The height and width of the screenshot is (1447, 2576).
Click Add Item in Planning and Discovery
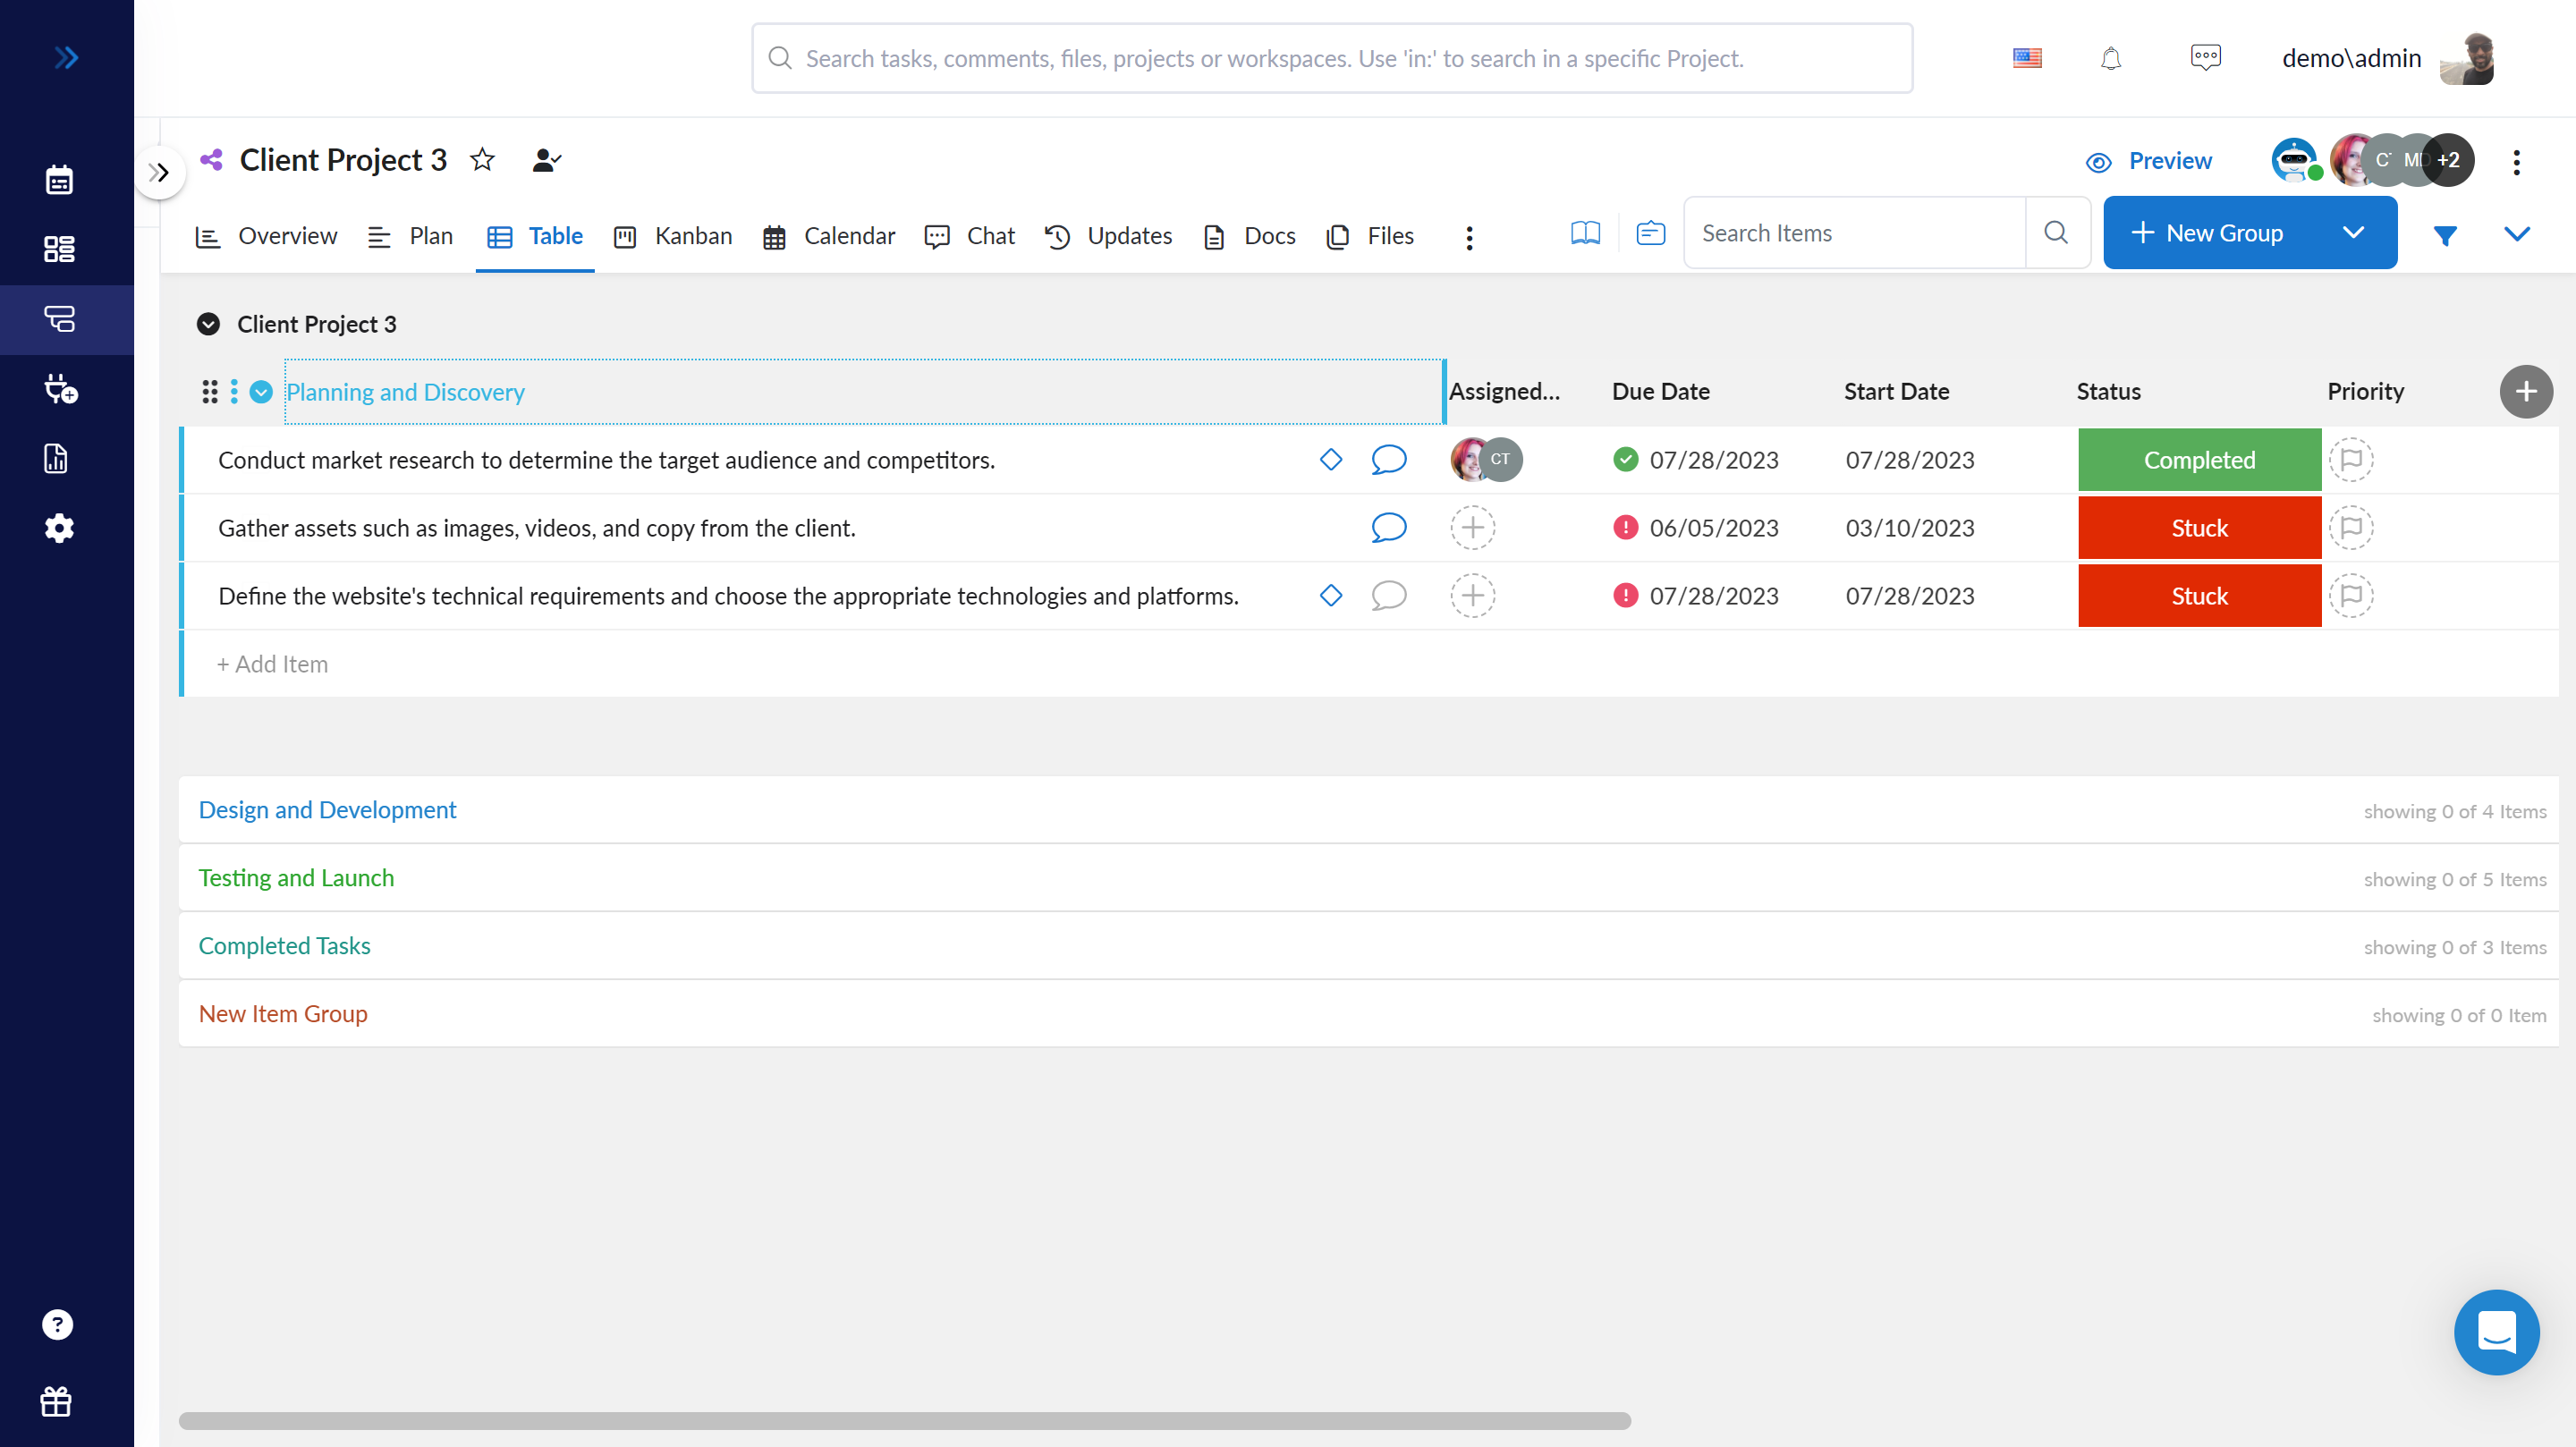point(273,664)
